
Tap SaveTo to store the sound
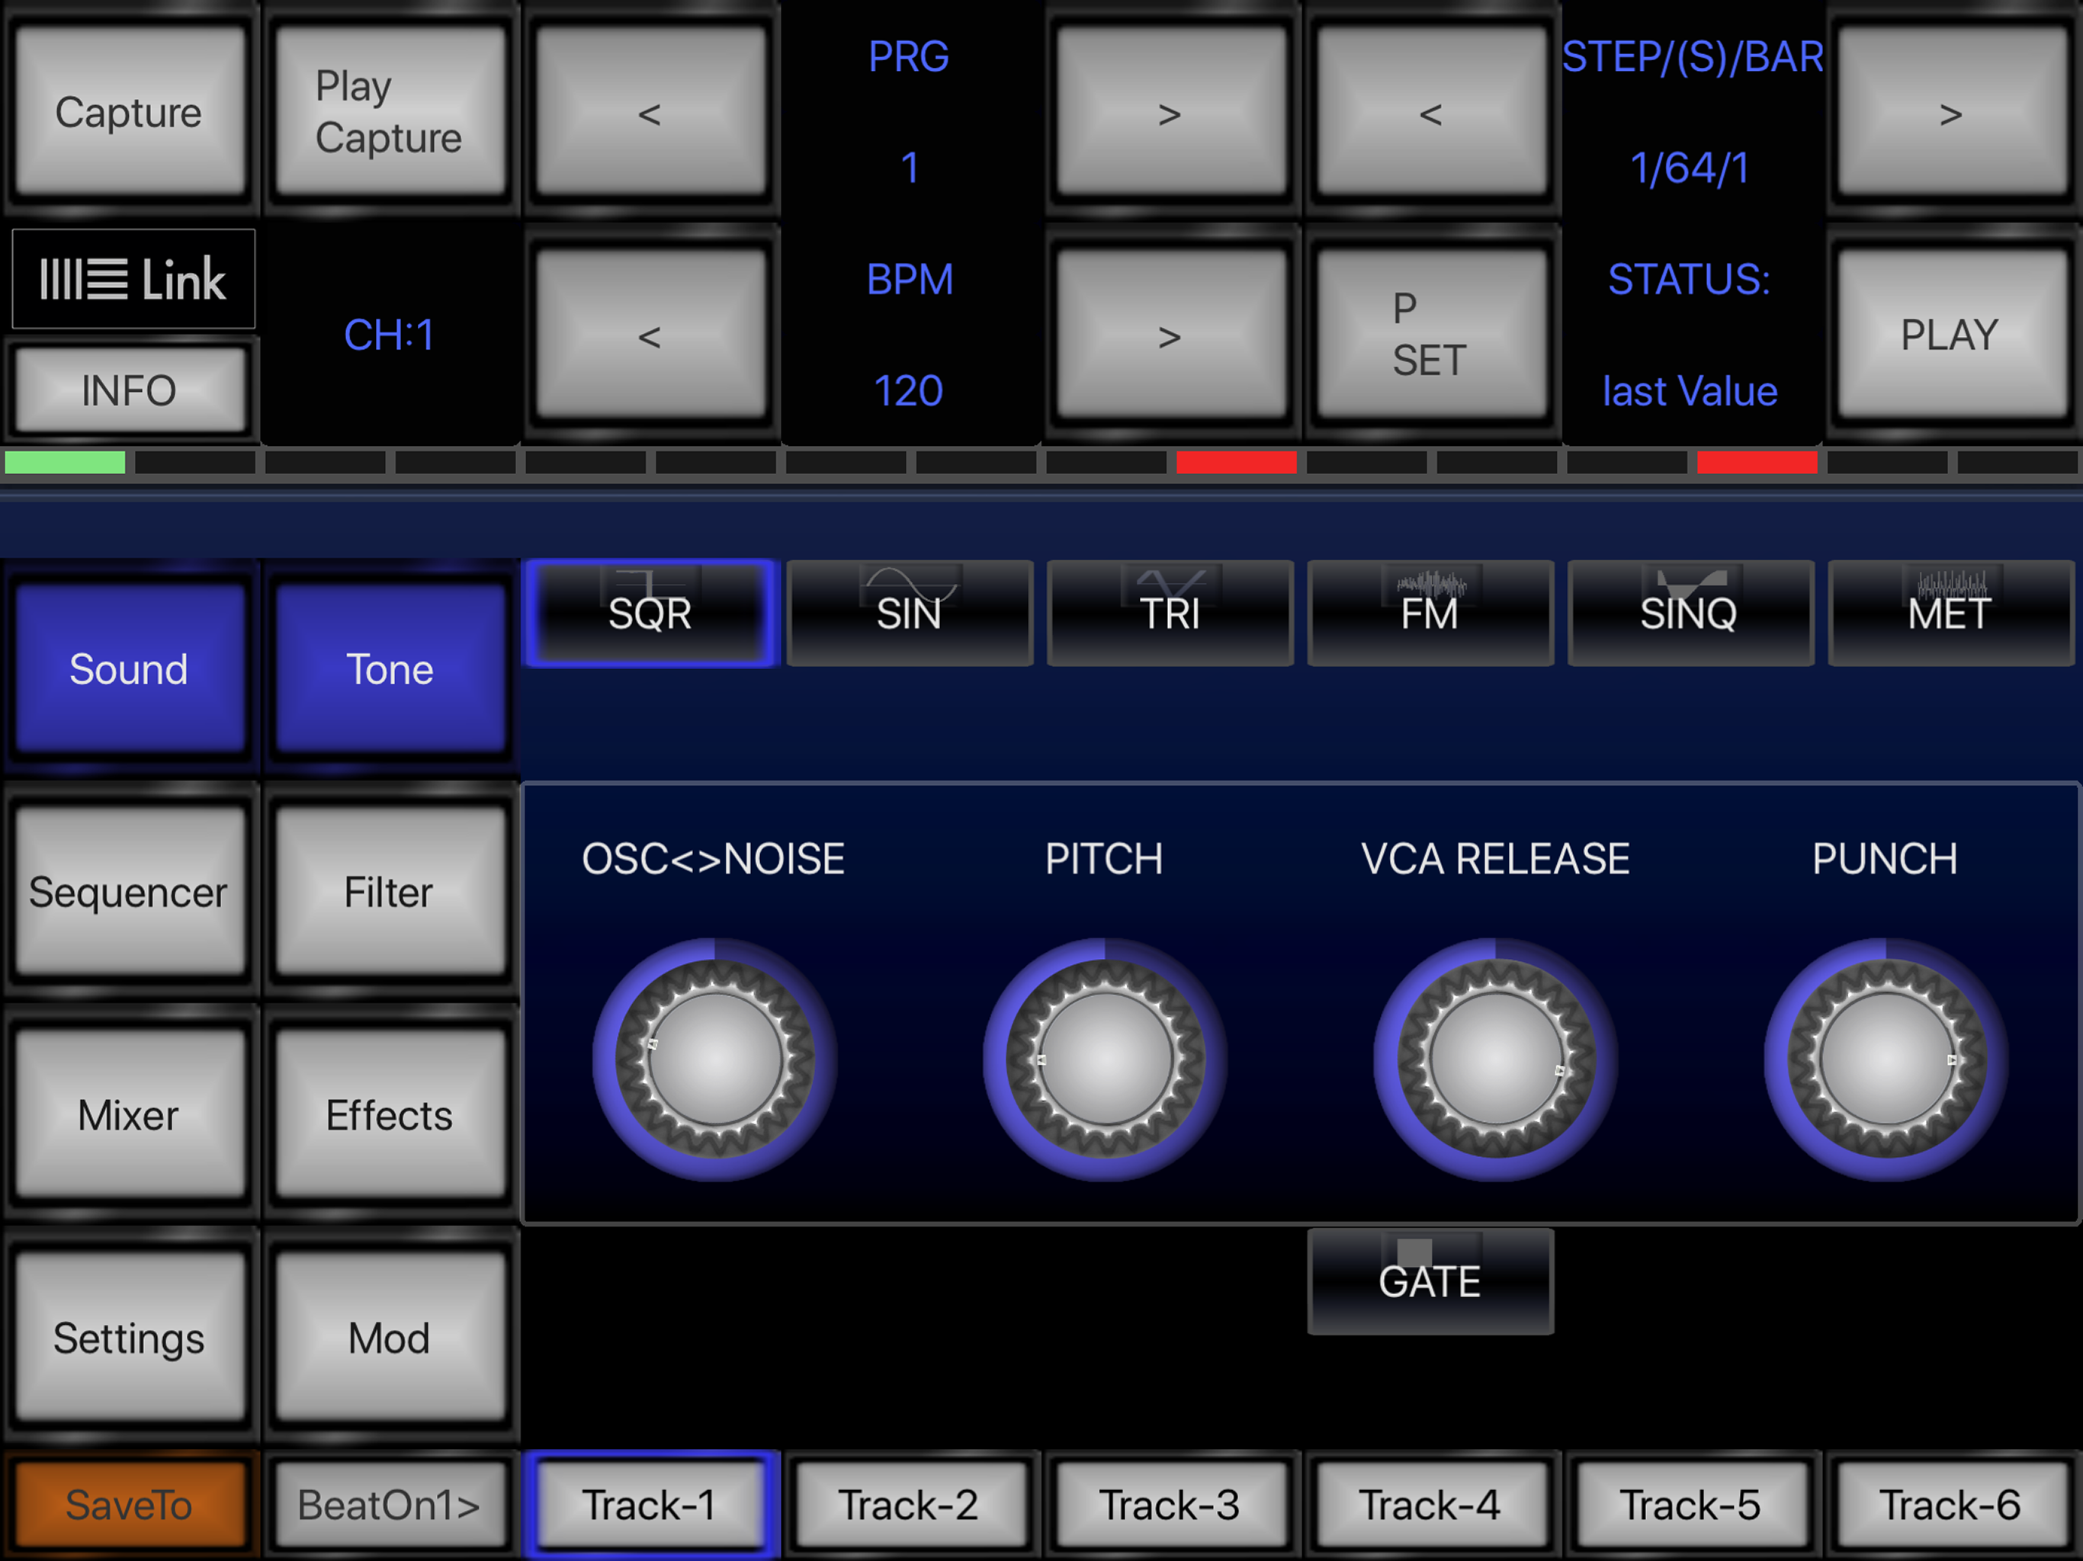point(130,1504)
